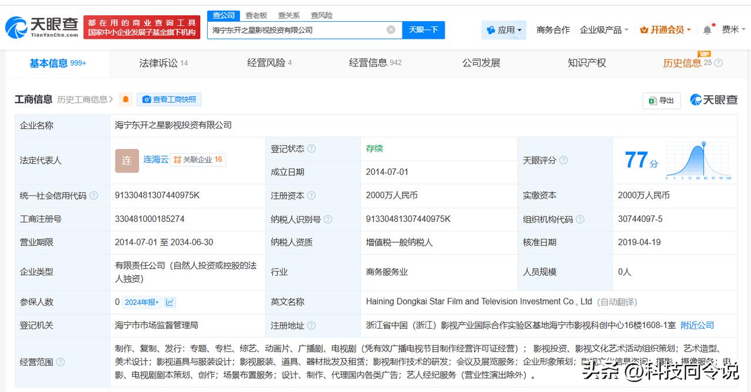Switch to the 查老板 search tab

[256, 15]
